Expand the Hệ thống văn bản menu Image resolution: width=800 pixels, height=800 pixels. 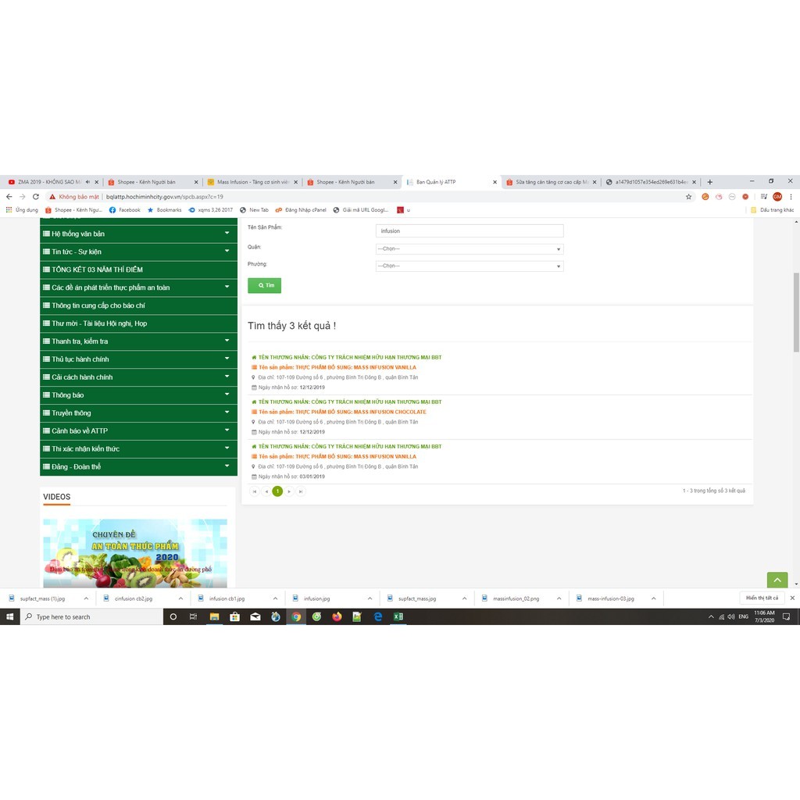pos(138,234)
